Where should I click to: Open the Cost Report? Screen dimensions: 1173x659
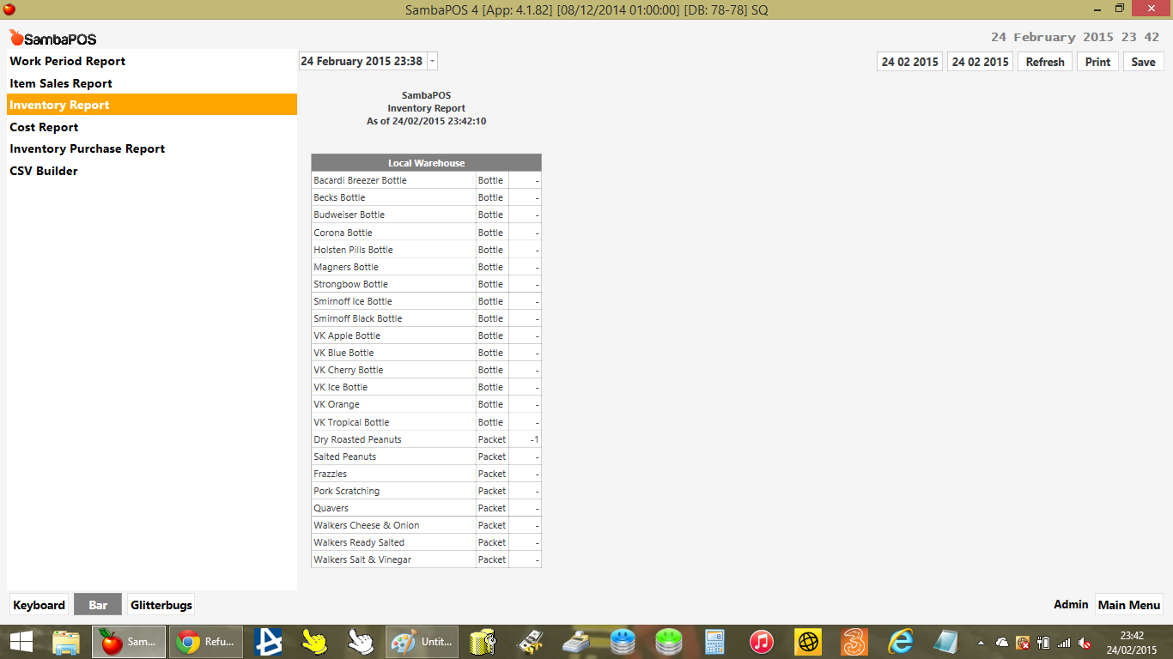[152, 127]
